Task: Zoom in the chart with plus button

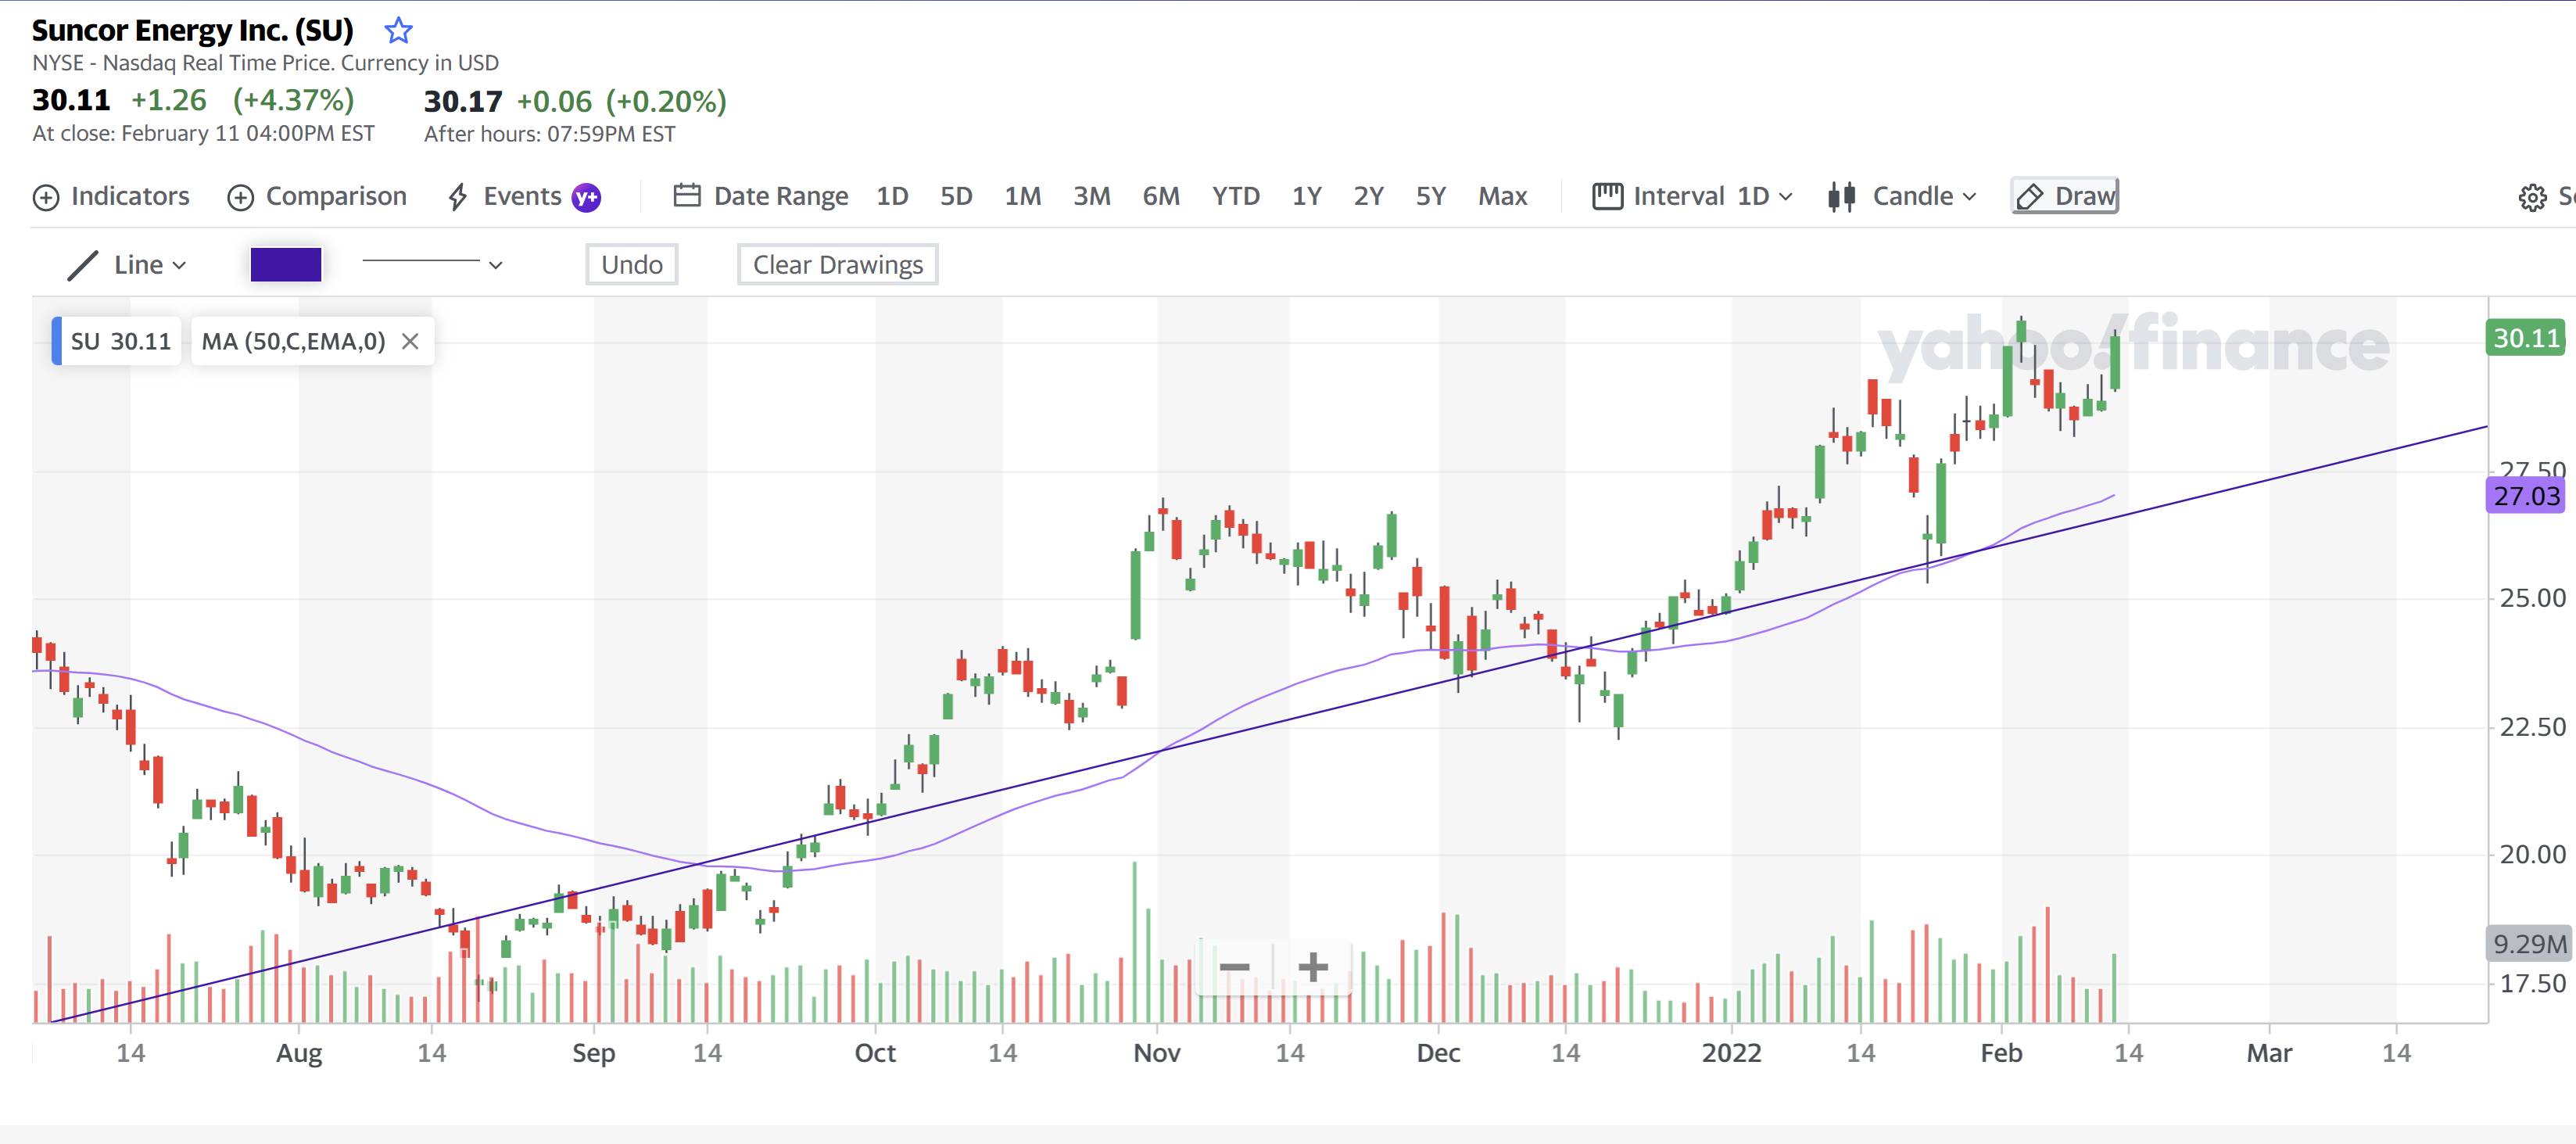Action: [x=1313, y=967]
